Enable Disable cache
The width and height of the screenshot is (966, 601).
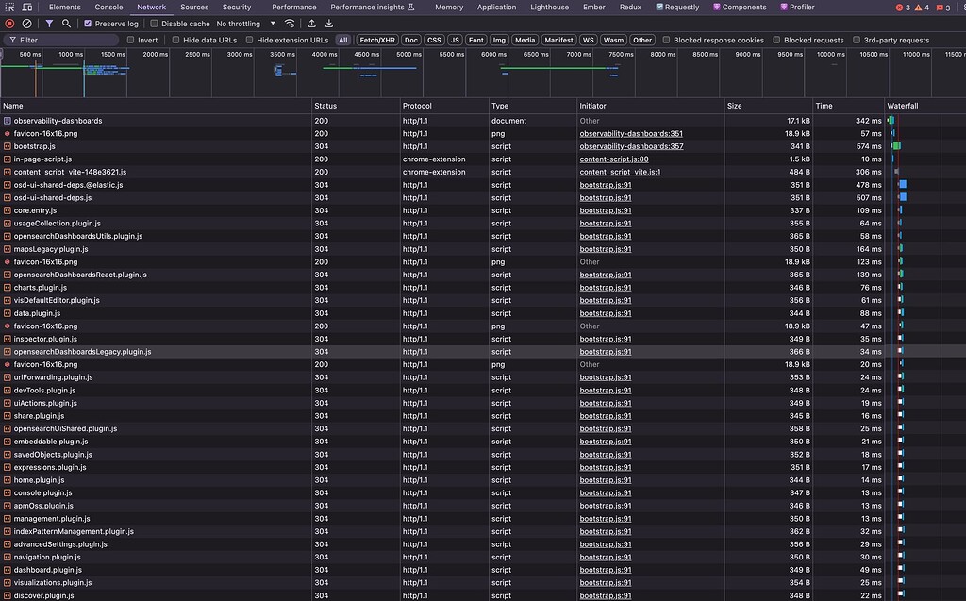[x=154, y=24]
